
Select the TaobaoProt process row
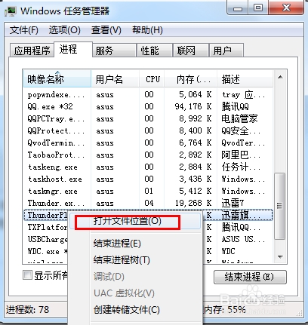[x=148, y=155]
